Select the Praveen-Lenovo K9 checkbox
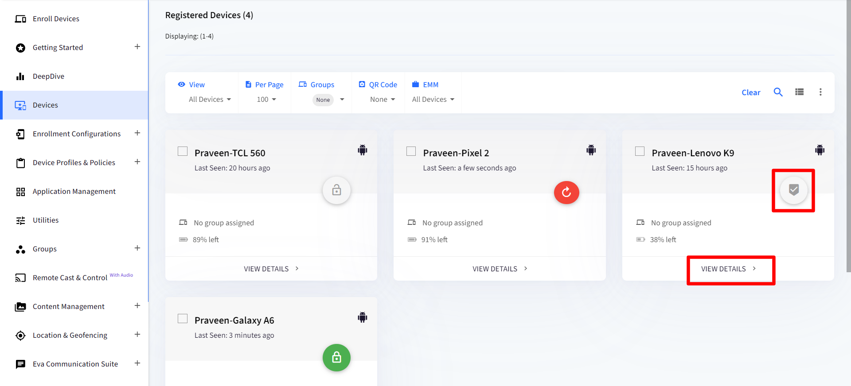The height and width of the screenshot is (386, 851). (x=640, y=151)
